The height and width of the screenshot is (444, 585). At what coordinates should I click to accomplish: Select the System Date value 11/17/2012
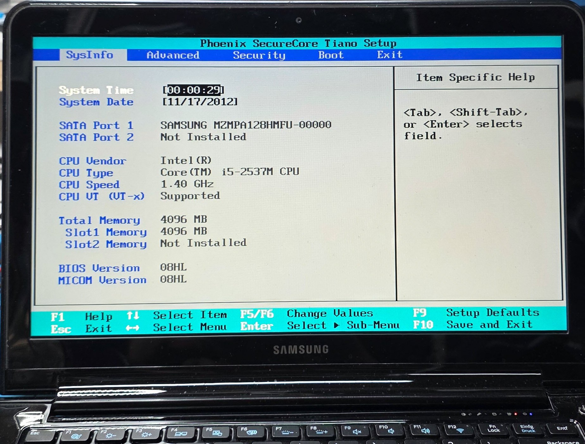(x=200, y=102)
